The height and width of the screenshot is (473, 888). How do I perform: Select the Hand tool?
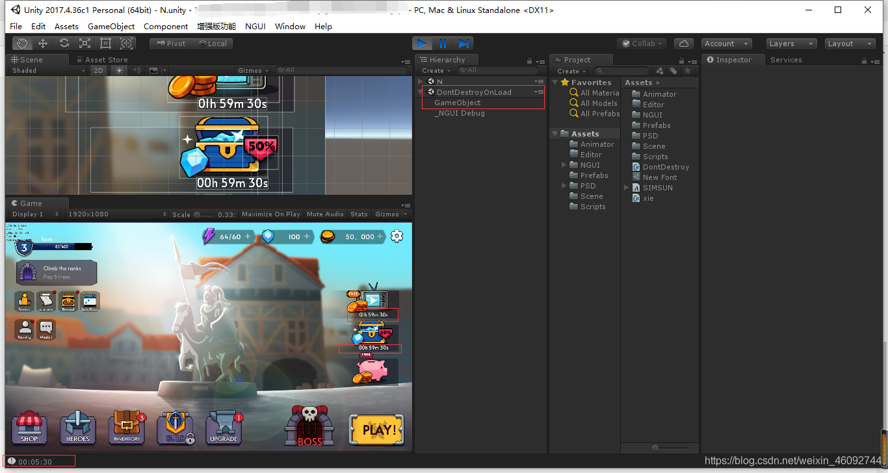(x=23, y=44)
